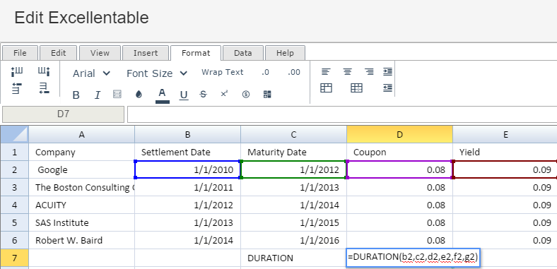This screenshot has height=269, width=557.
Task: Apply currency format with dollar icon
Action: click(246, 95)
